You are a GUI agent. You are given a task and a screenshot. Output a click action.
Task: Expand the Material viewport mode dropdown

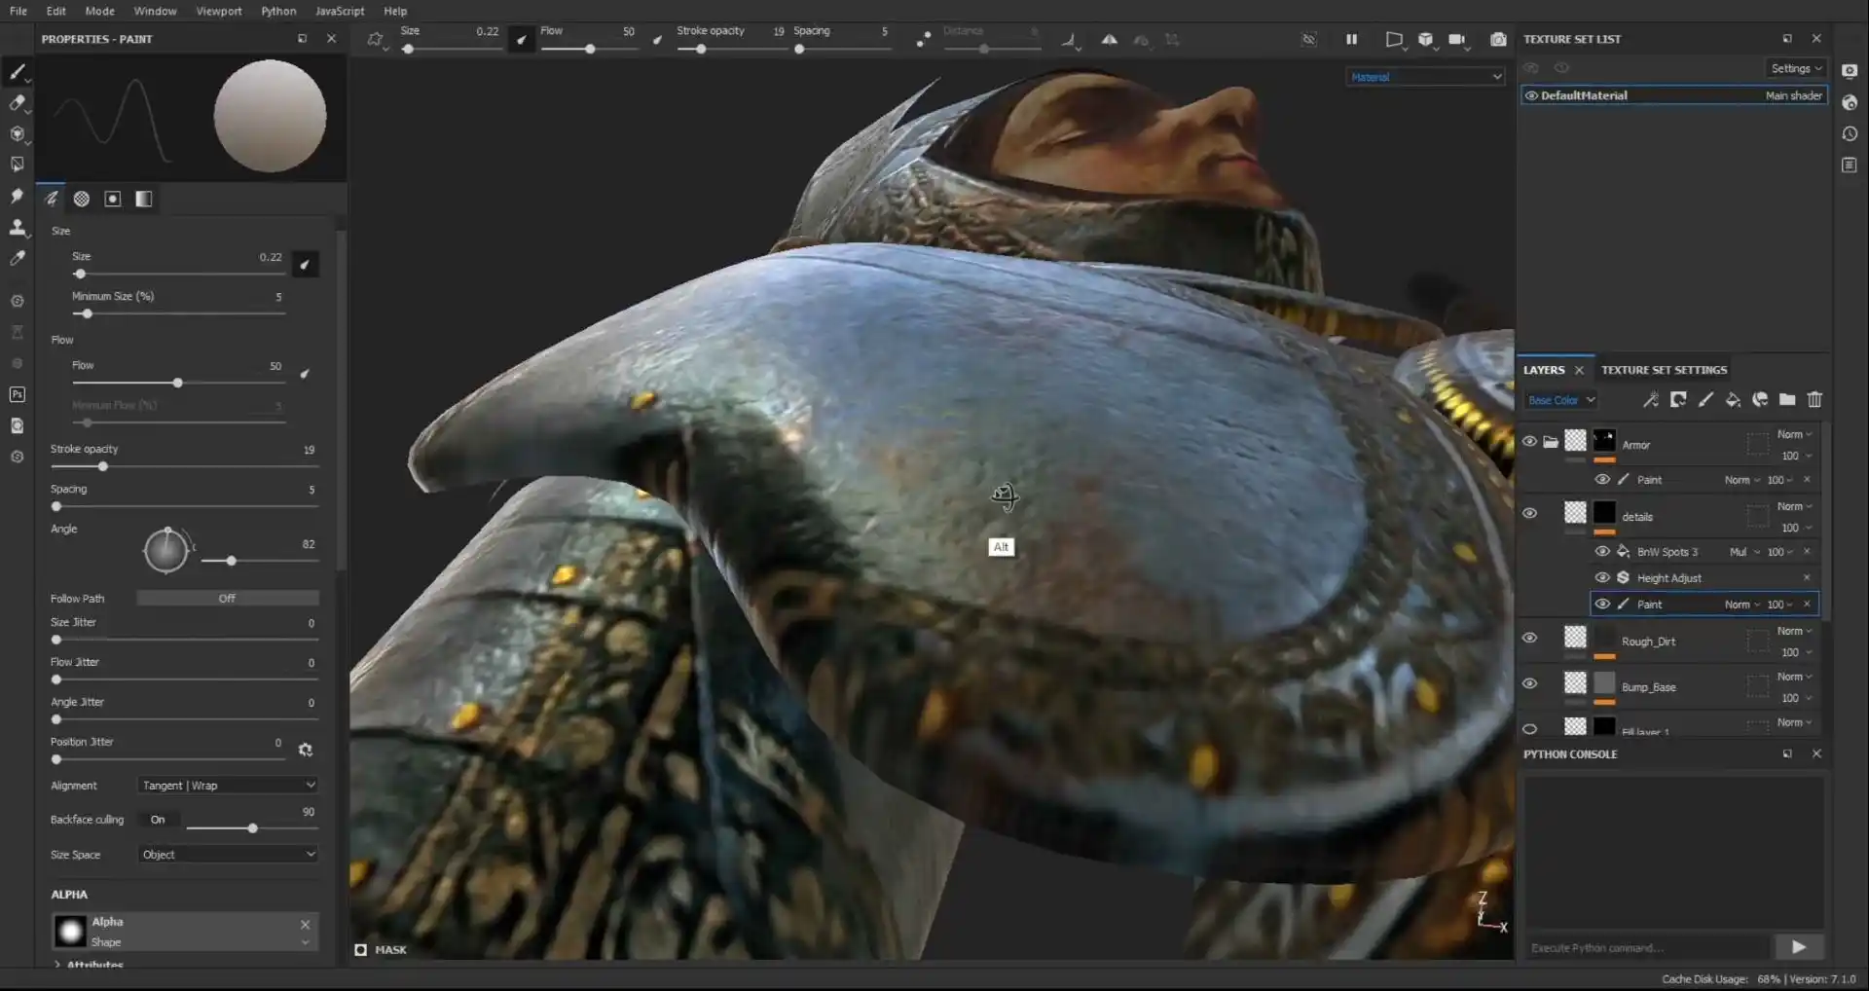click(1425, 77)
